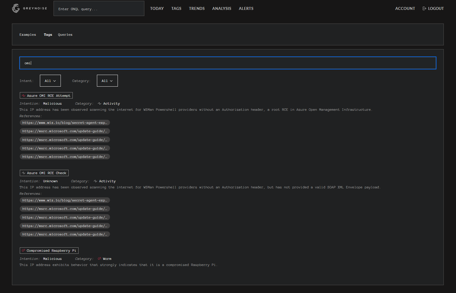Open the TRENDS page
This screenshot has height=293, width=456.
pyautogui.click(x=197, y=8)
